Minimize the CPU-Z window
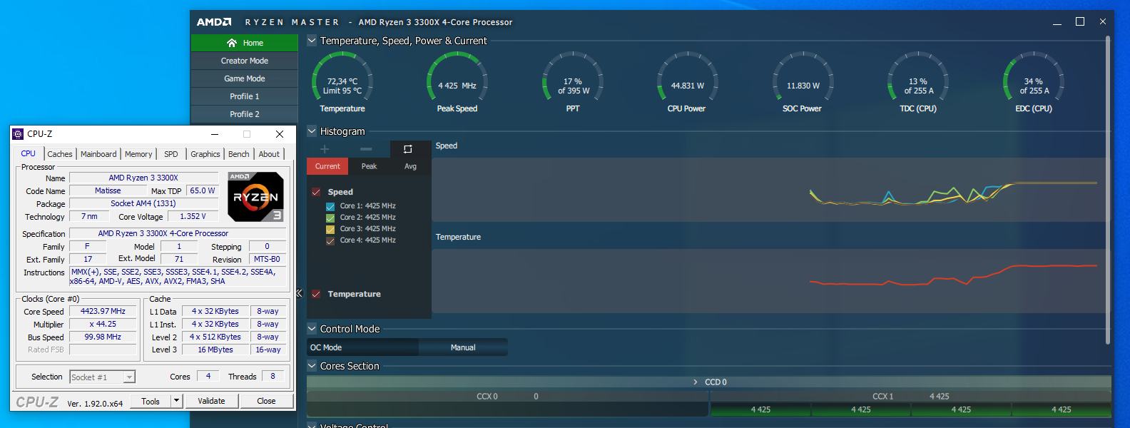 (x=215, y=134)
